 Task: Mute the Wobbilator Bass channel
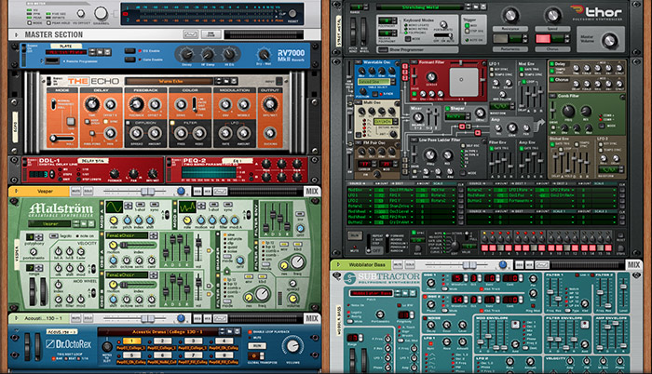[x=398, y=264]
